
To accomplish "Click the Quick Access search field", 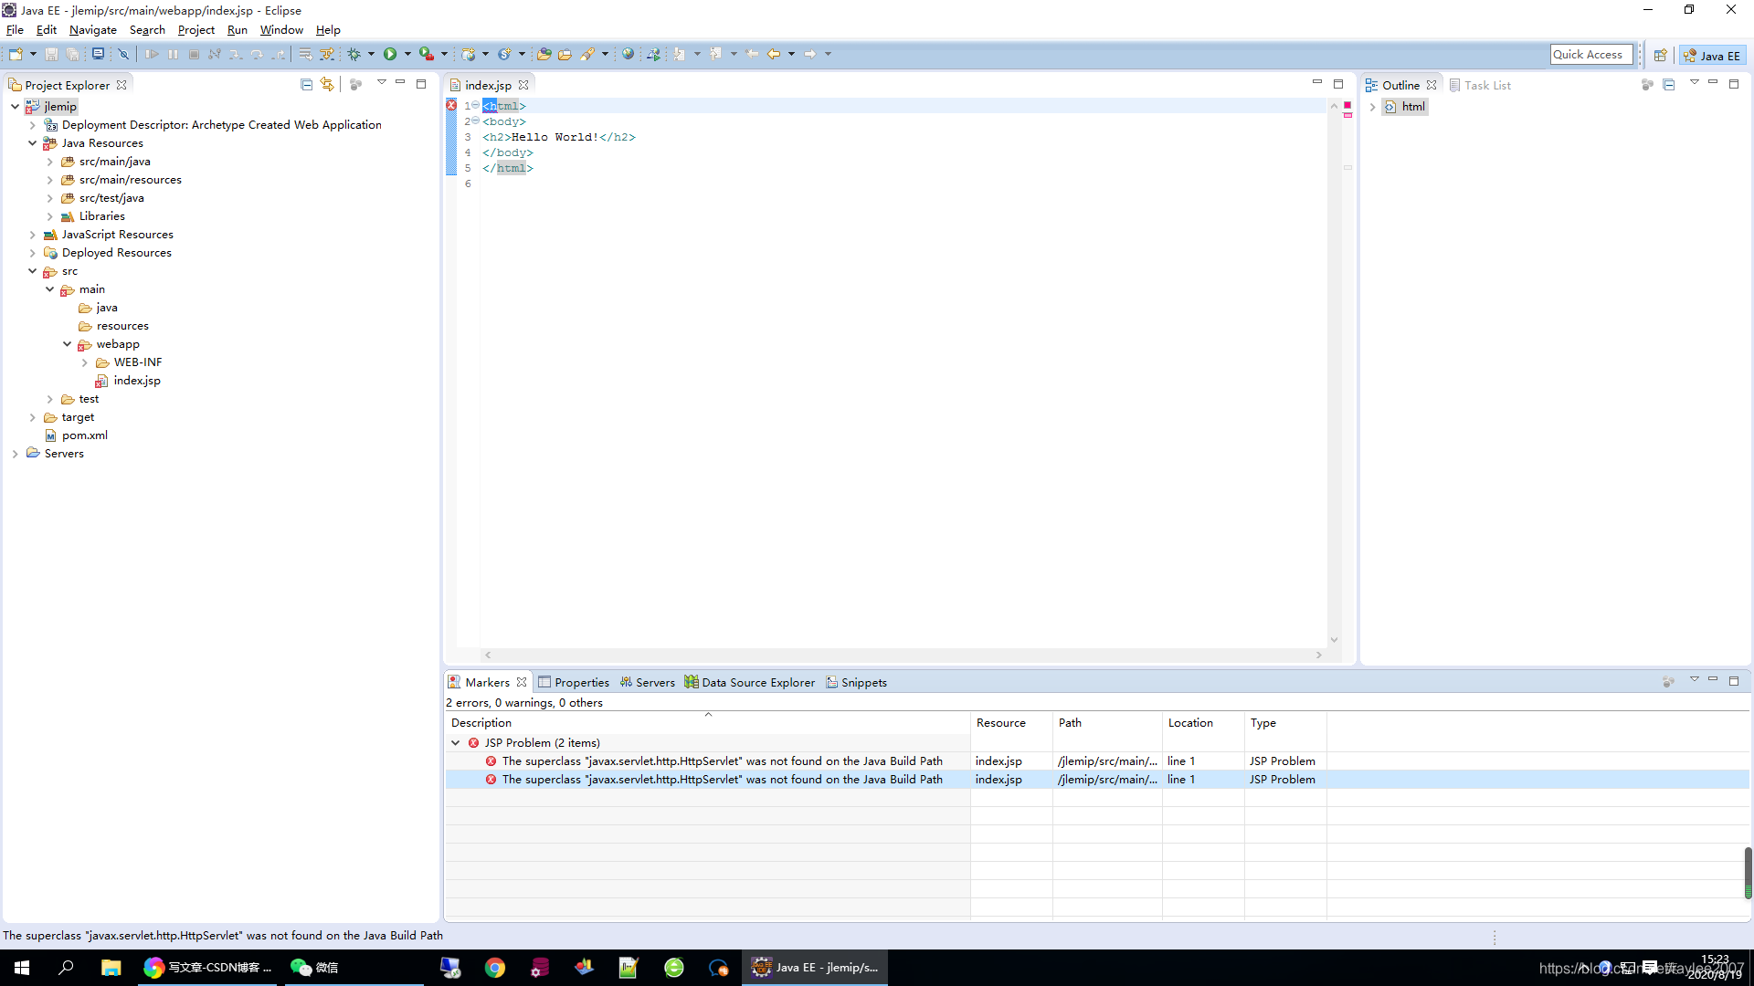I will [1590, 55].
